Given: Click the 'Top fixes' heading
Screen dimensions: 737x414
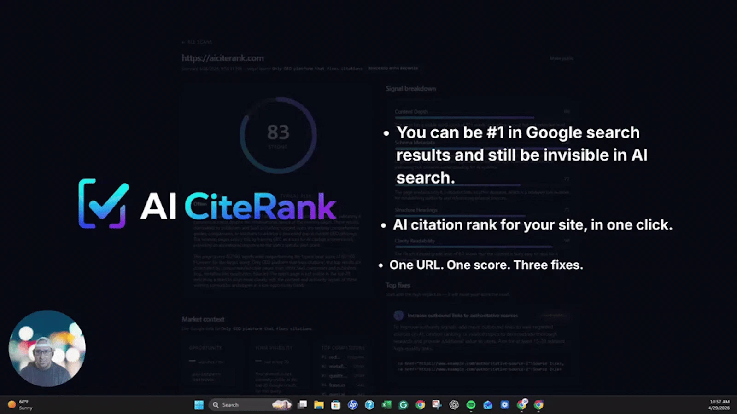Looking at the screenshot, I should click(x=398, y=285).
